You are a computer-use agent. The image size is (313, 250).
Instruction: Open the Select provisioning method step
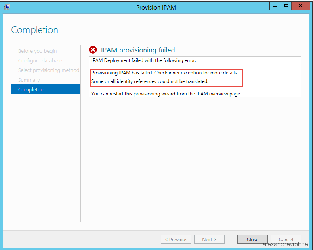(x=48, y=70)
